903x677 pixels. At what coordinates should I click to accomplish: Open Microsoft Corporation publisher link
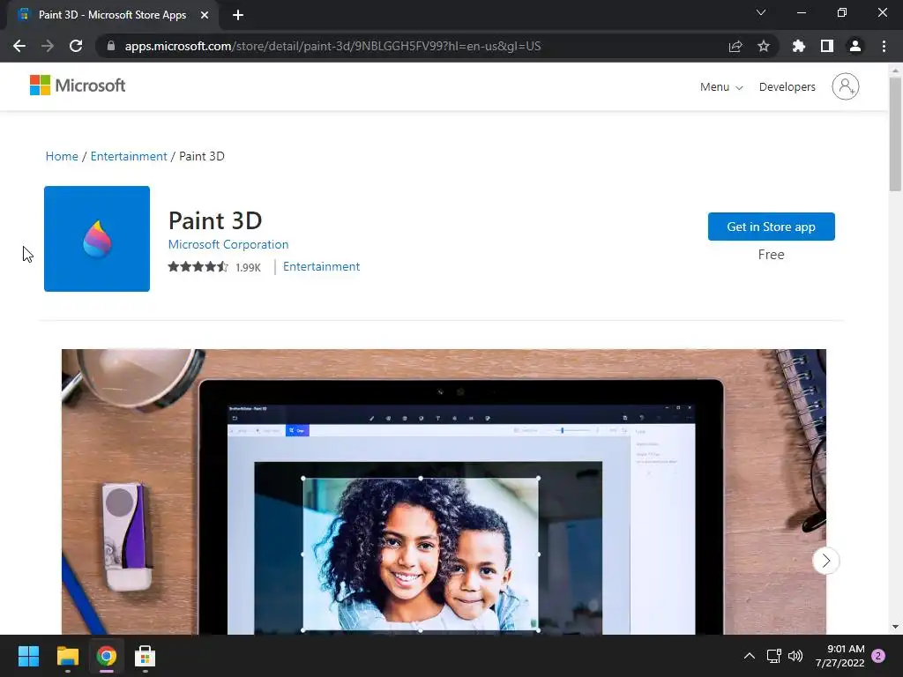[228, 244]
